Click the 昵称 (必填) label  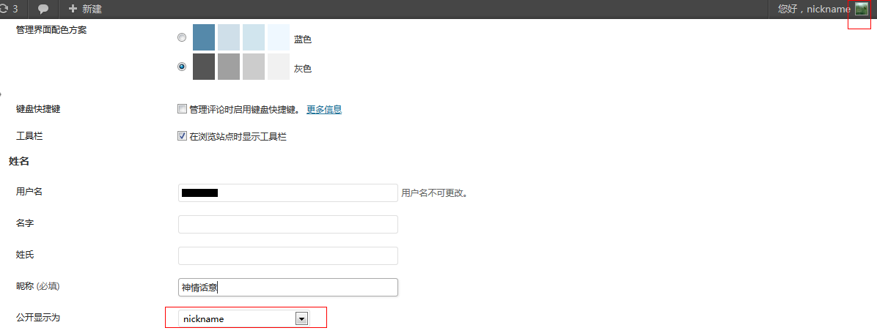(37, 286)
